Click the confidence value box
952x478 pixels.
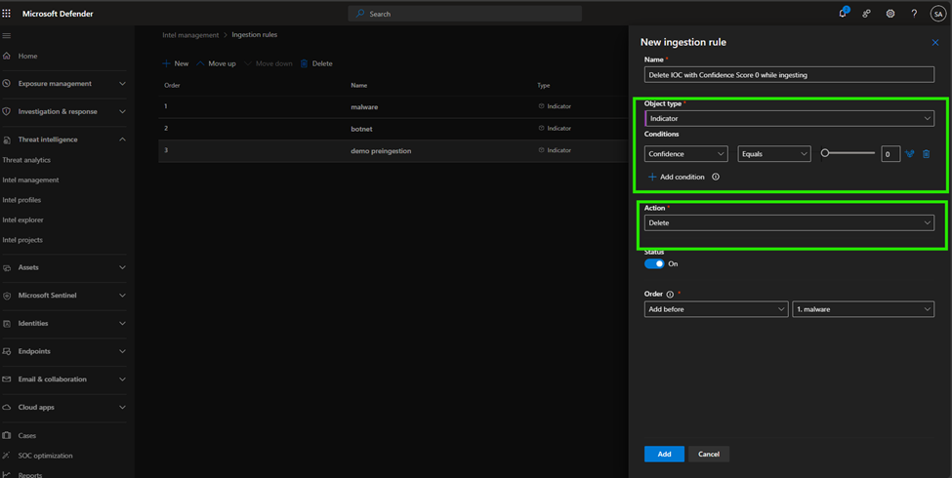click(890, 154)
